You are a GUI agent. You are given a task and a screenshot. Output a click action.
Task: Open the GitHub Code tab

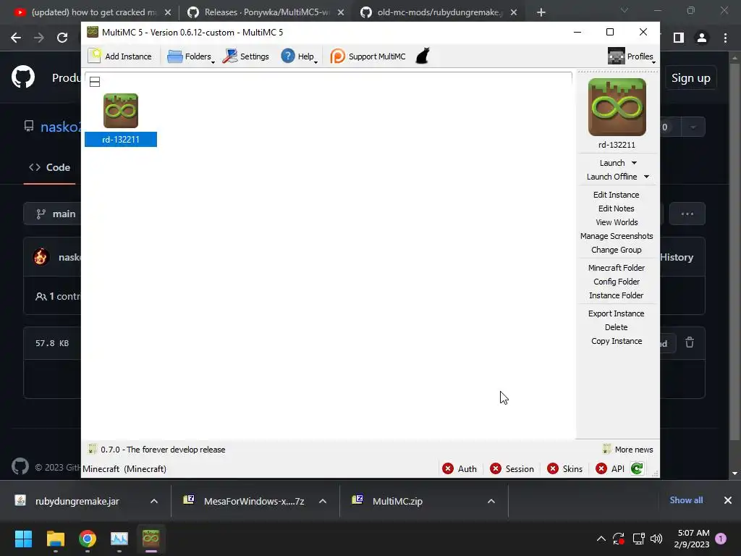coord(50,167)
